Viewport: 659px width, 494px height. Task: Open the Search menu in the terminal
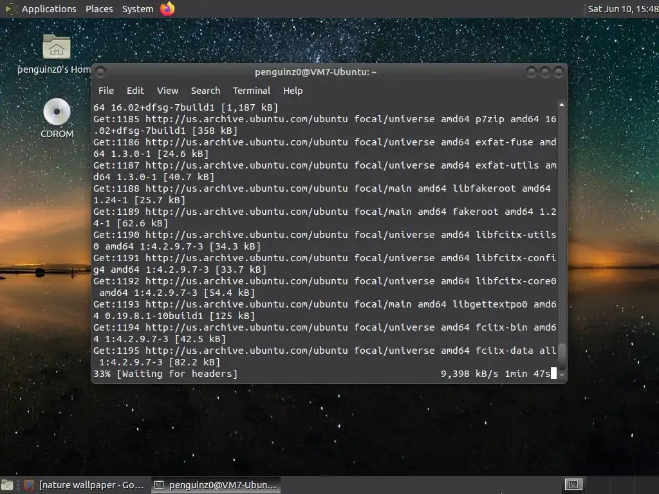pyautogui.click(x=205, y=91)
